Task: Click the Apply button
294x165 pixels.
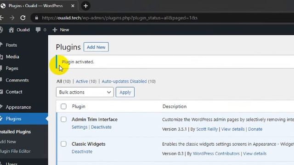Action: click(x=125, y=92)
